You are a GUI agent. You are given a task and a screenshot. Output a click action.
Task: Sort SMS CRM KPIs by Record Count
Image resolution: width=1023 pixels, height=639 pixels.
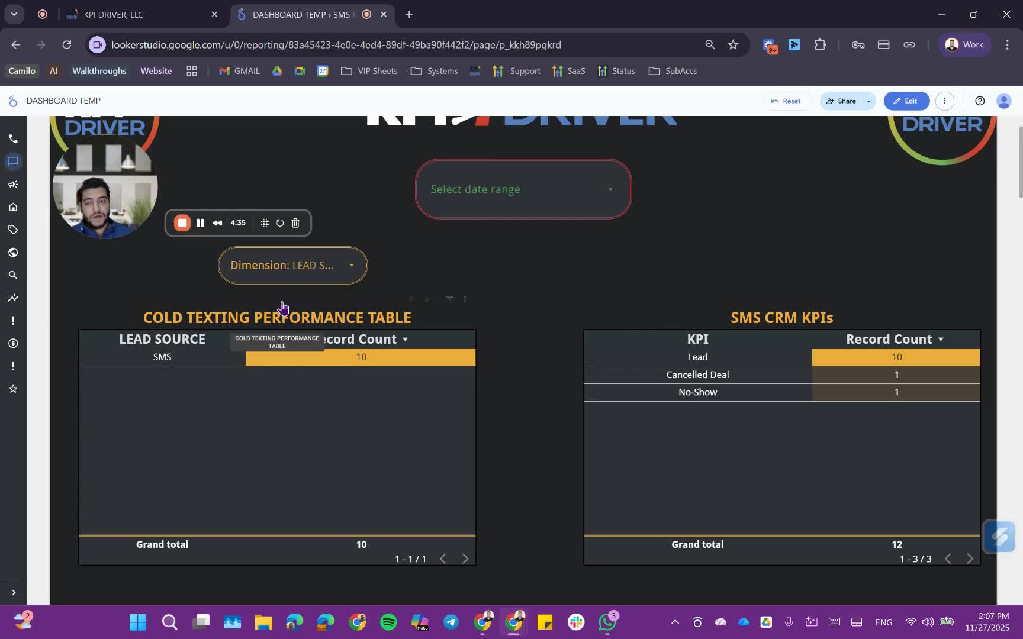click(895, 339)
